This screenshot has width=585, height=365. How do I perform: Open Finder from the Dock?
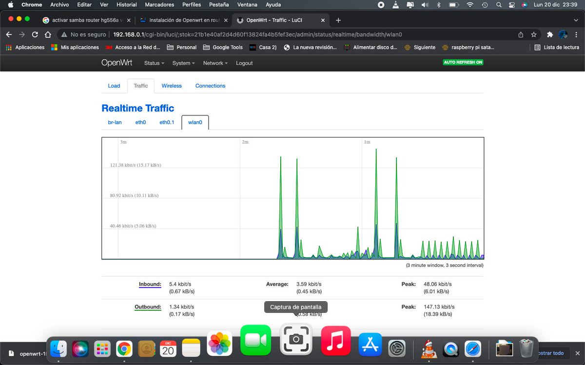click(58, 348)
